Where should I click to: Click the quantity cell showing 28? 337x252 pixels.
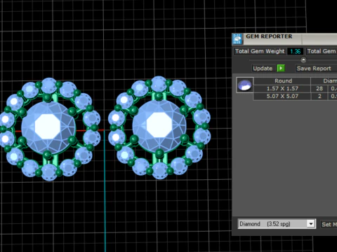point(319,88)
